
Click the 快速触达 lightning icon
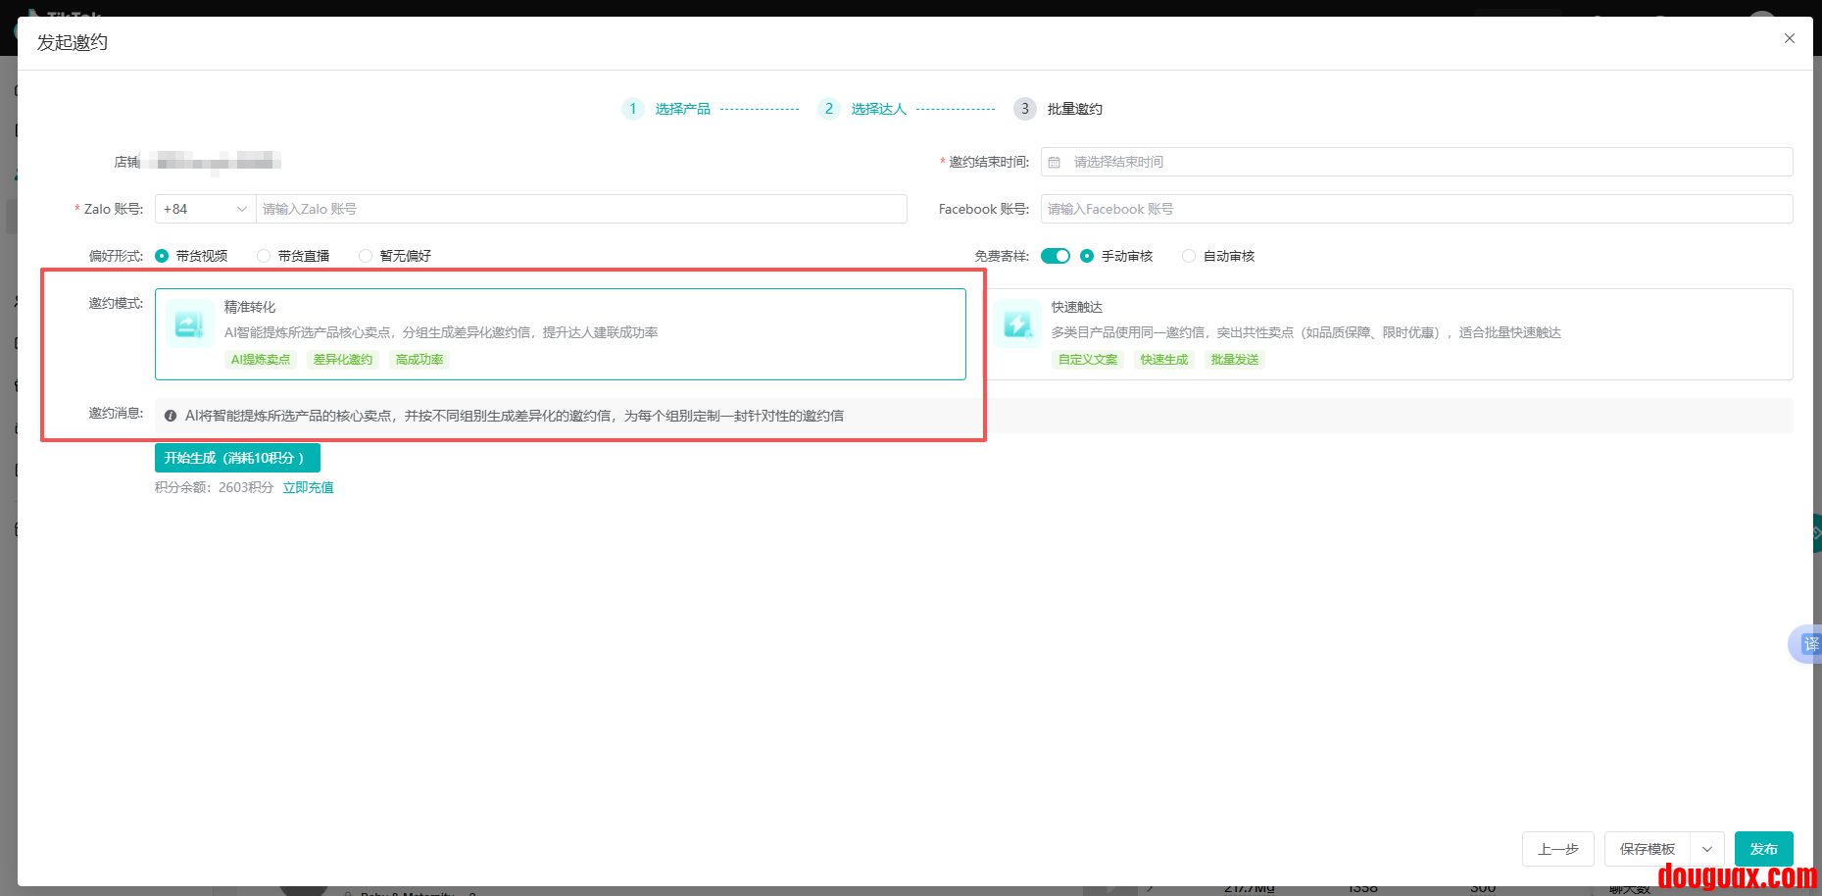click(1016, 324)
